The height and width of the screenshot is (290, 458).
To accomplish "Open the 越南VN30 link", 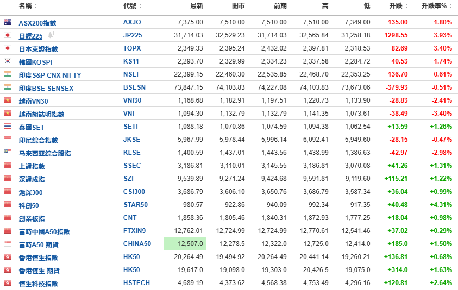I will pos(33,102).
